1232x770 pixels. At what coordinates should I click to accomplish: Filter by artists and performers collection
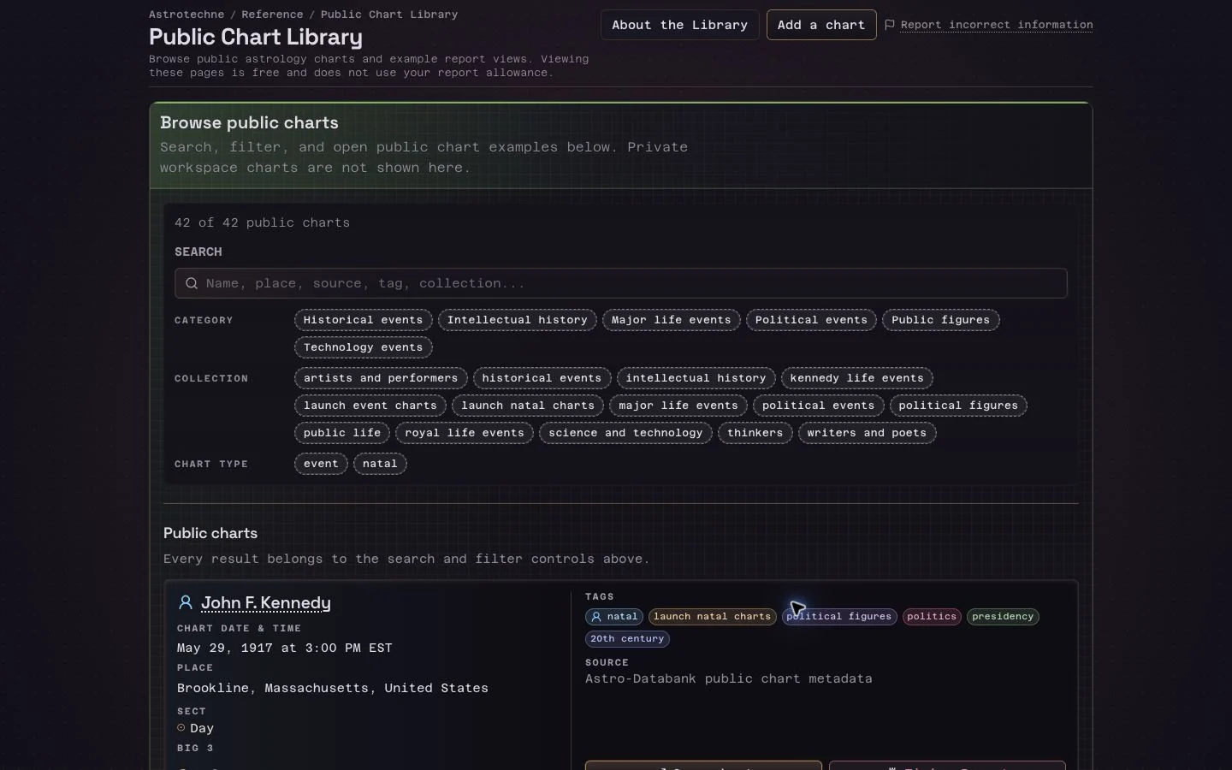click(x=381, y=378)
